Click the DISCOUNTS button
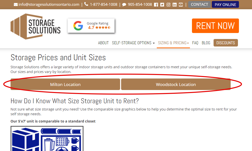 pos(226,43)
